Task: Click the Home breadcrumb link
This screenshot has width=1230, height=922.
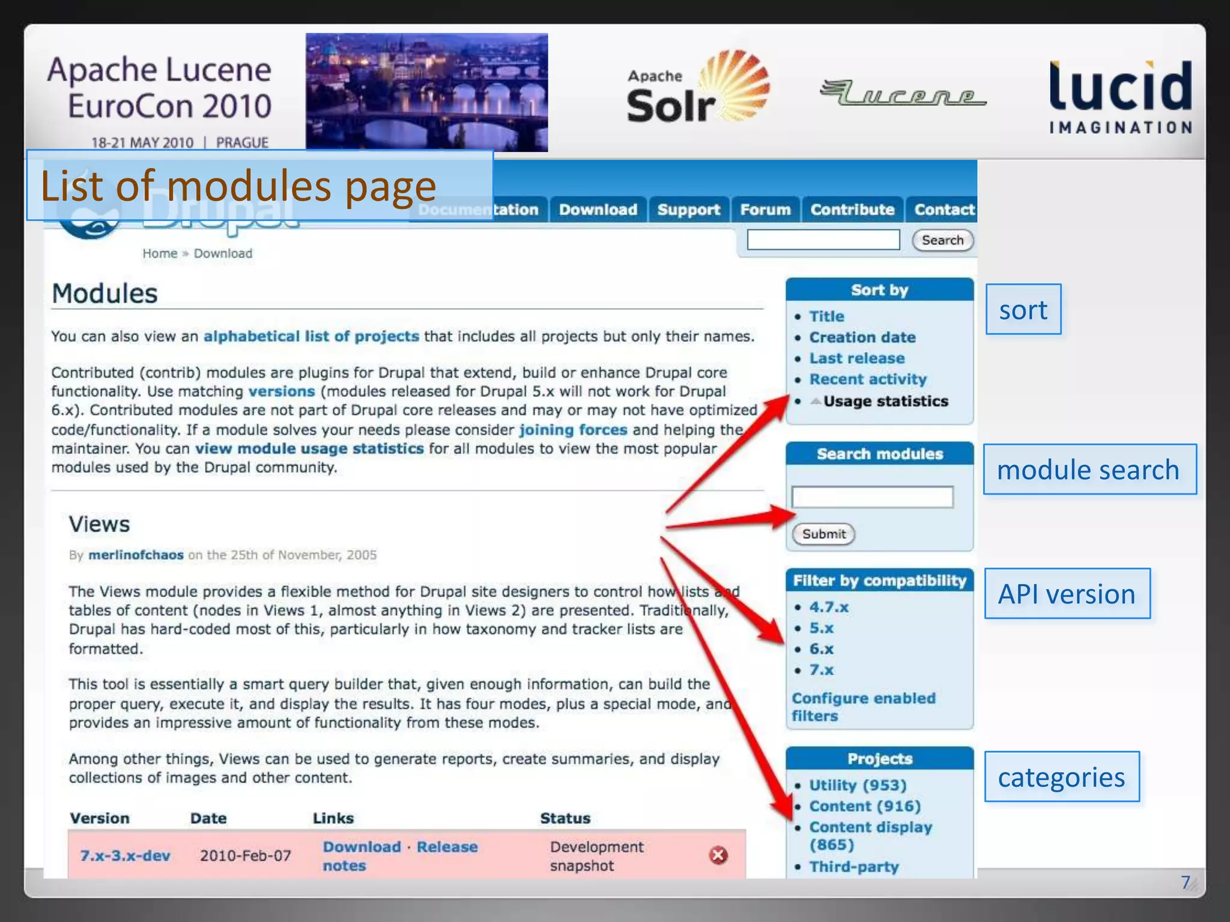Action: point(160,253)
